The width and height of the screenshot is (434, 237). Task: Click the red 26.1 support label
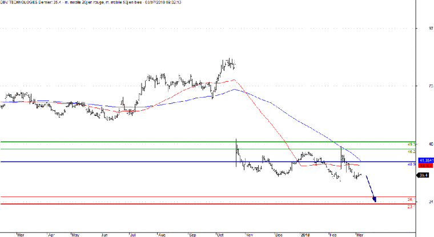pos(412,199)
